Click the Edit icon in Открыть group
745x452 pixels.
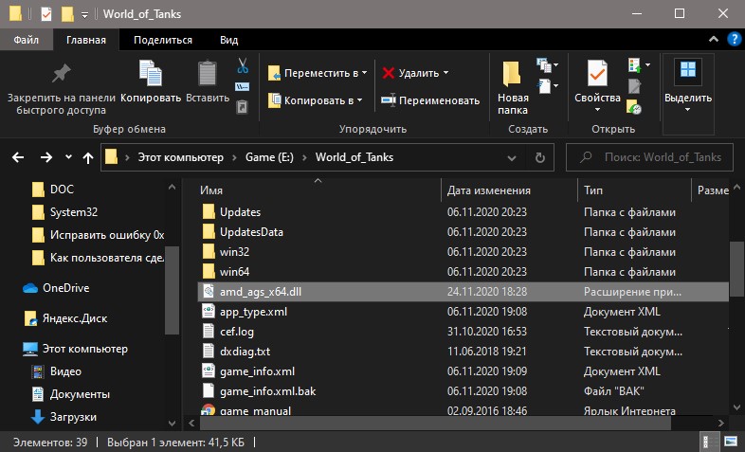click(634, 86)
